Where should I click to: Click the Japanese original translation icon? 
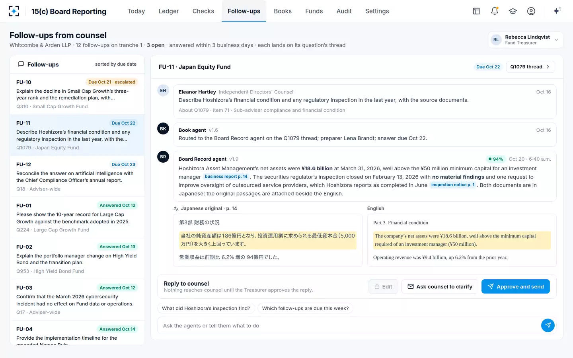[x=176, y=208]
